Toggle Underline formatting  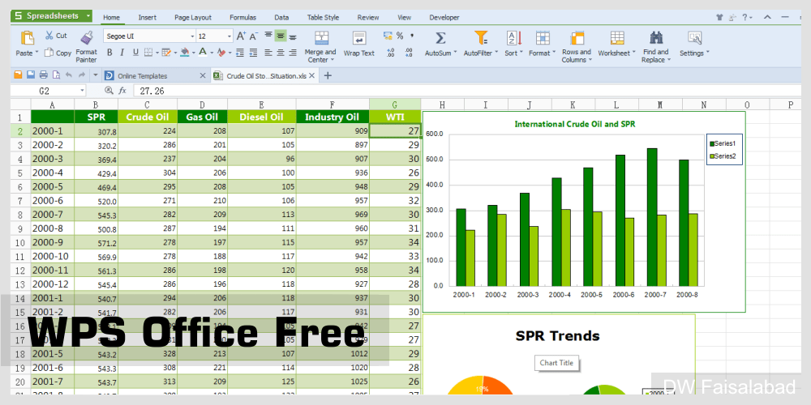tap(135, 52)
